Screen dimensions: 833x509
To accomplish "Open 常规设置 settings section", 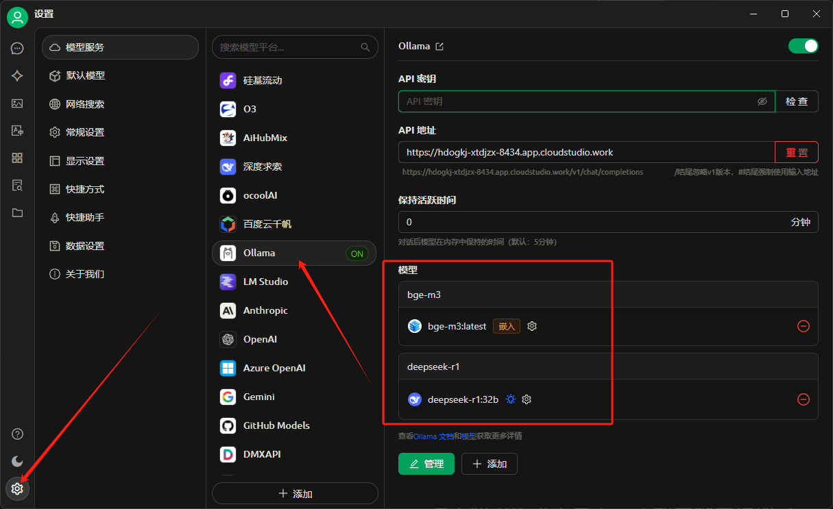I will click(x=120, y=132).
